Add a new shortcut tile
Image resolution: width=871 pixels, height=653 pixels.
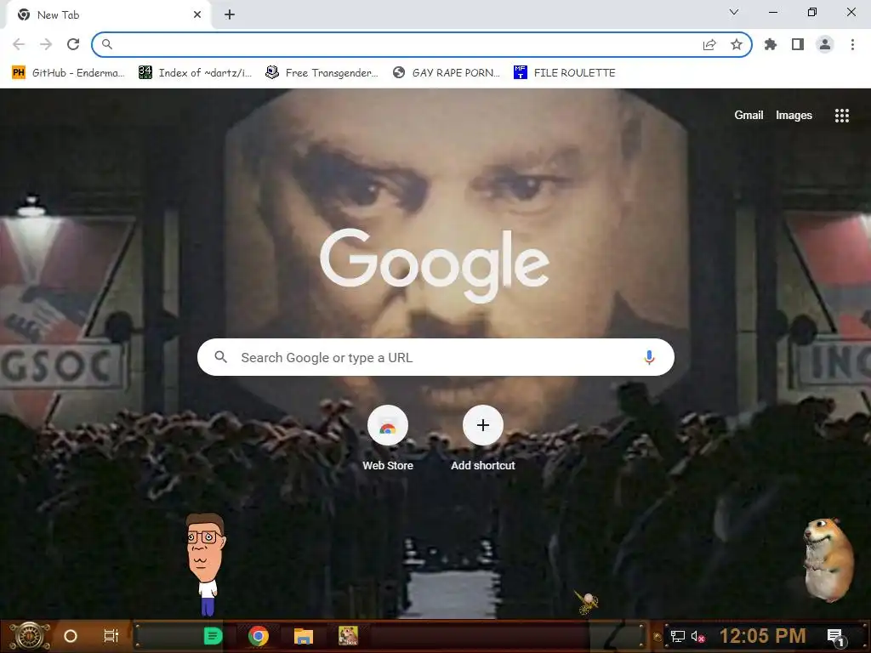[483, 439]
